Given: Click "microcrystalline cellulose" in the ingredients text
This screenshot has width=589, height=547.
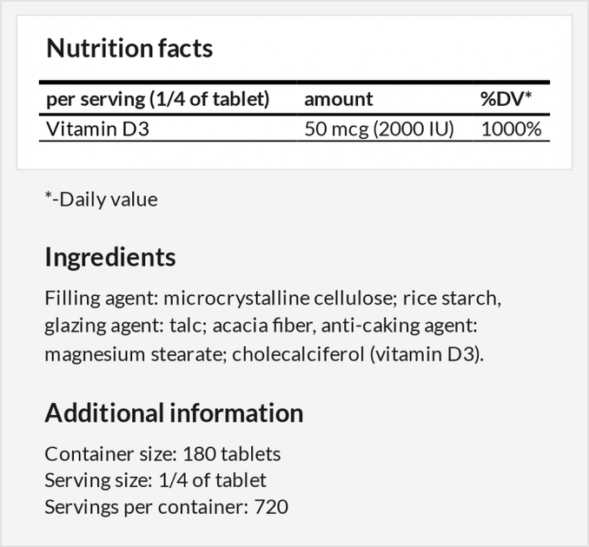Looking at the screenshot, I should click(280, 299).
